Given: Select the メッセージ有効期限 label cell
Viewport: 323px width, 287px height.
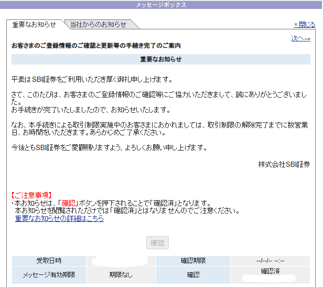Looking at the screenshot, I should [49, 274].
